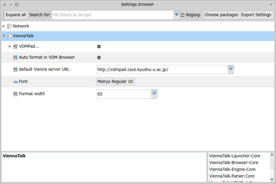The height and width of the screenshot is (184, 276).
Task: Select ViennaTalk-Parser-Core in package list
Action: [x=232, y=176]
